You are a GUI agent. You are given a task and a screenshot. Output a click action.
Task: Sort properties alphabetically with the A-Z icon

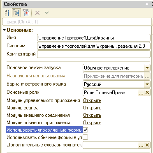[7, 13]
